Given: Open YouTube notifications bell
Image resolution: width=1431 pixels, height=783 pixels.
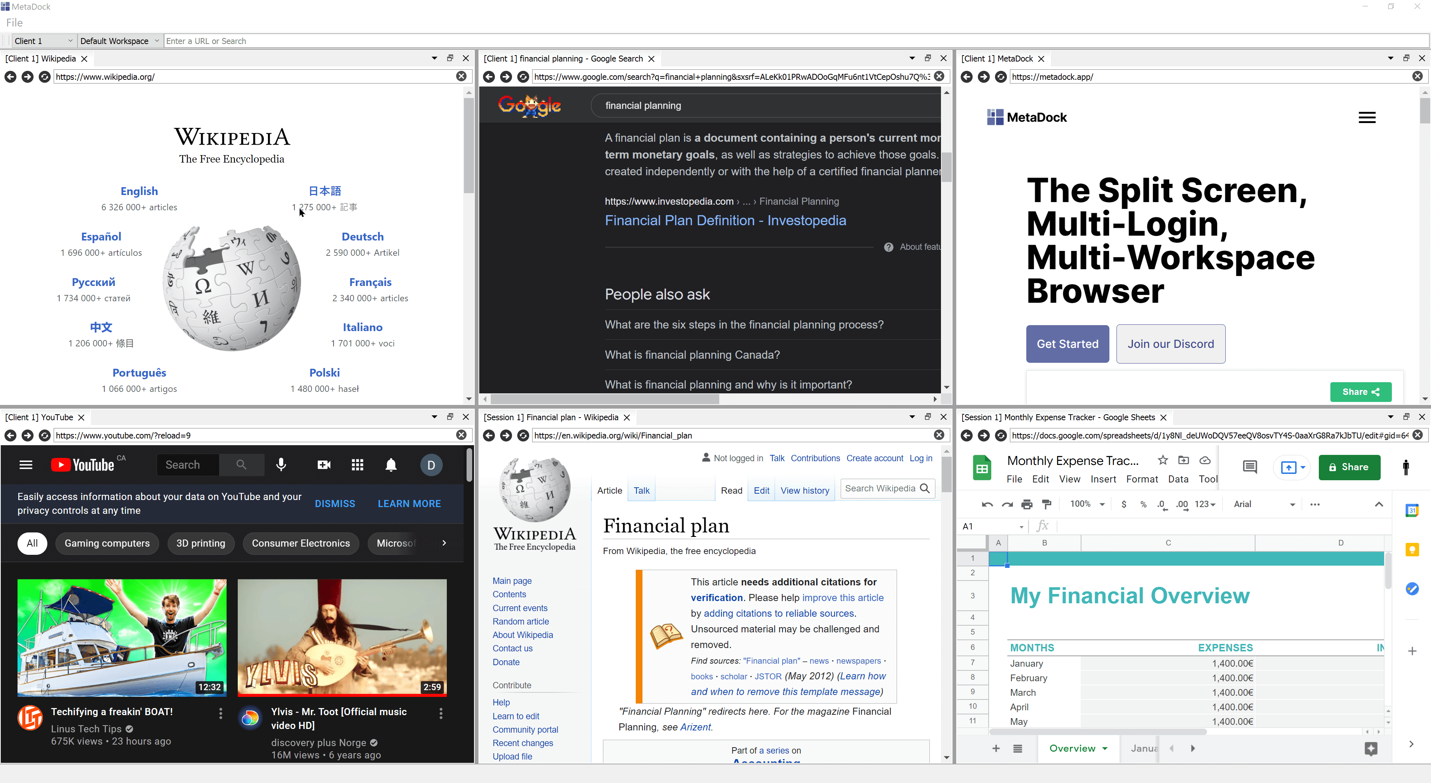Looking at the screenshot, I should click(x=391, y=465).
